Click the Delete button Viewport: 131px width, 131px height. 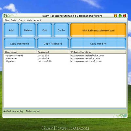click(28, 30)
